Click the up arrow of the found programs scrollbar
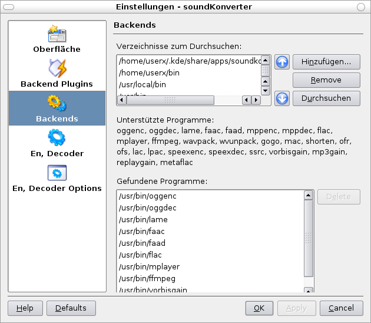Screen dimensions: 371x323 pos(309,195)
